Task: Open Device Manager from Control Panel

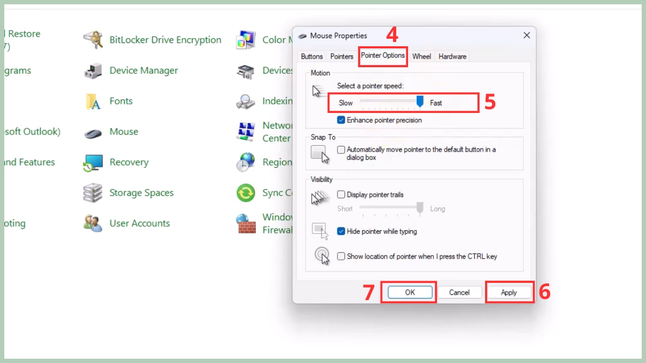Action: [143, 70]
